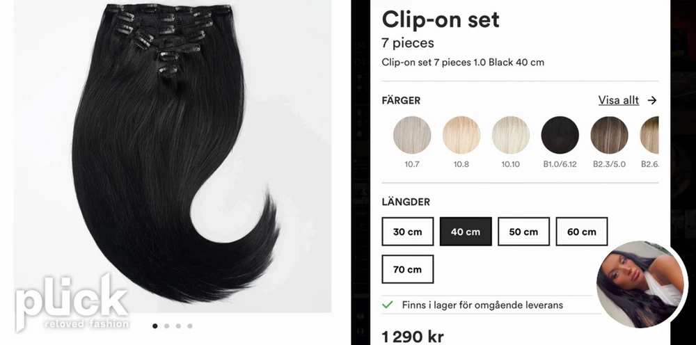Choose the 10.8 light blonde color swatch
The height and width of the screenshot is (345, 696).
tap(461, 135)
